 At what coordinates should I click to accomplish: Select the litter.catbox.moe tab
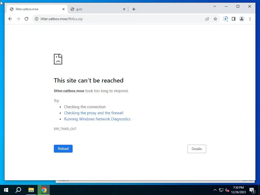click(x=37, y=9)
